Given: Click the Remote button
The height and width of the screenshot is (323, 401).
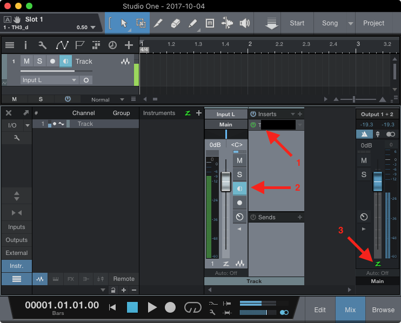Looking at the screenshot, I should 124,279.
